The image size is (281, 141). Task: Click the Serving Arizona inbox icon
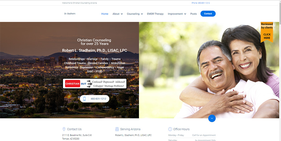tap(117, 129)
